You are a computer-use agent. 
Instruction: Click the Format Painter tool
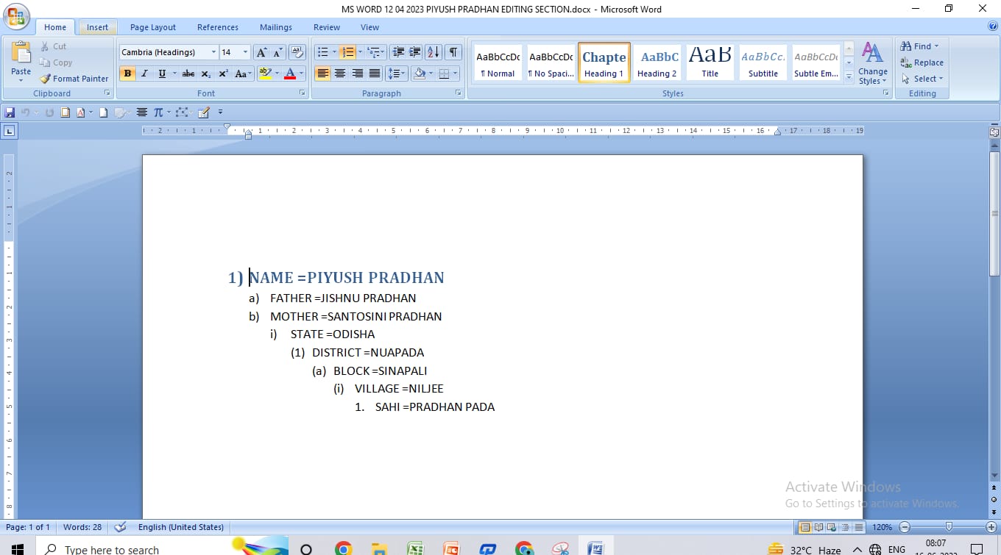tap(74, 79)
